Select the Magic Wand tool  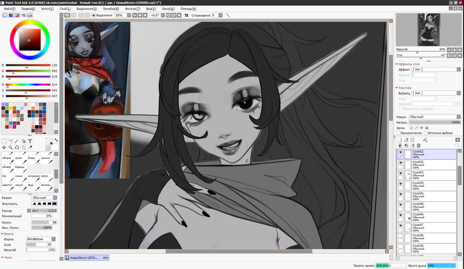pyautogui.click(x=17, y=141)
